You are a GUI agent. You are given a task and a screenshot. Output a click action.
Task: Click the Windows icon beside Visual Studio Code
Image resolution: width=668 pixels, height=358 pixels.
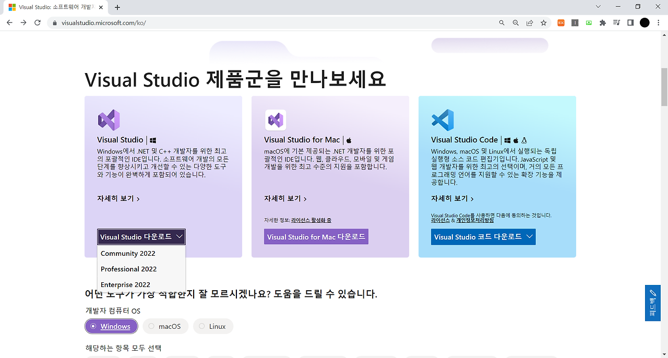pyautogui.click(x=508, y=140)
